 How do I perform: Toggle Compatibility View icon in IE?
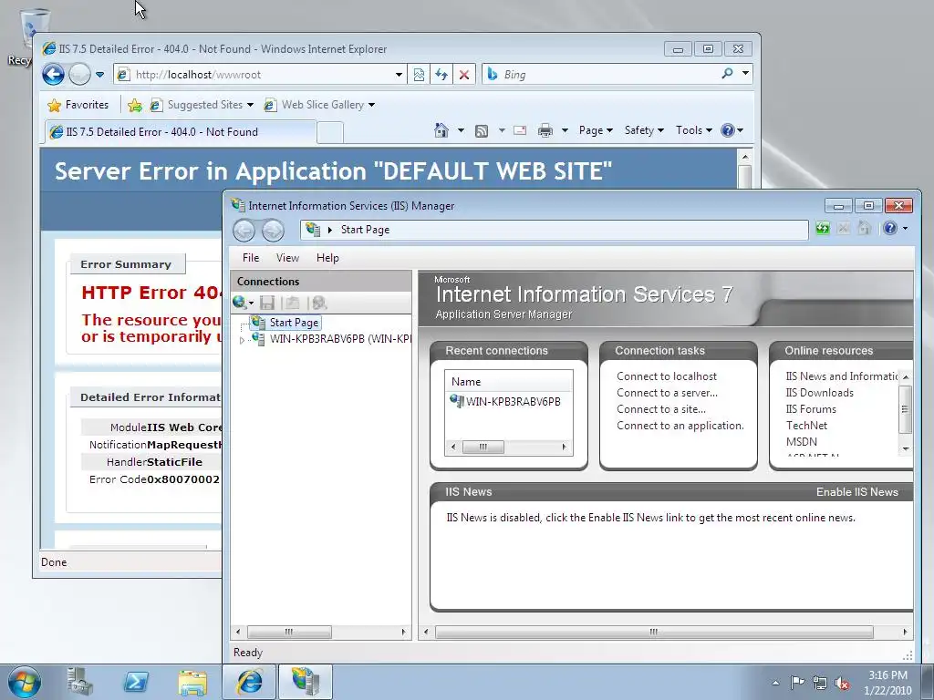point(419,75)
